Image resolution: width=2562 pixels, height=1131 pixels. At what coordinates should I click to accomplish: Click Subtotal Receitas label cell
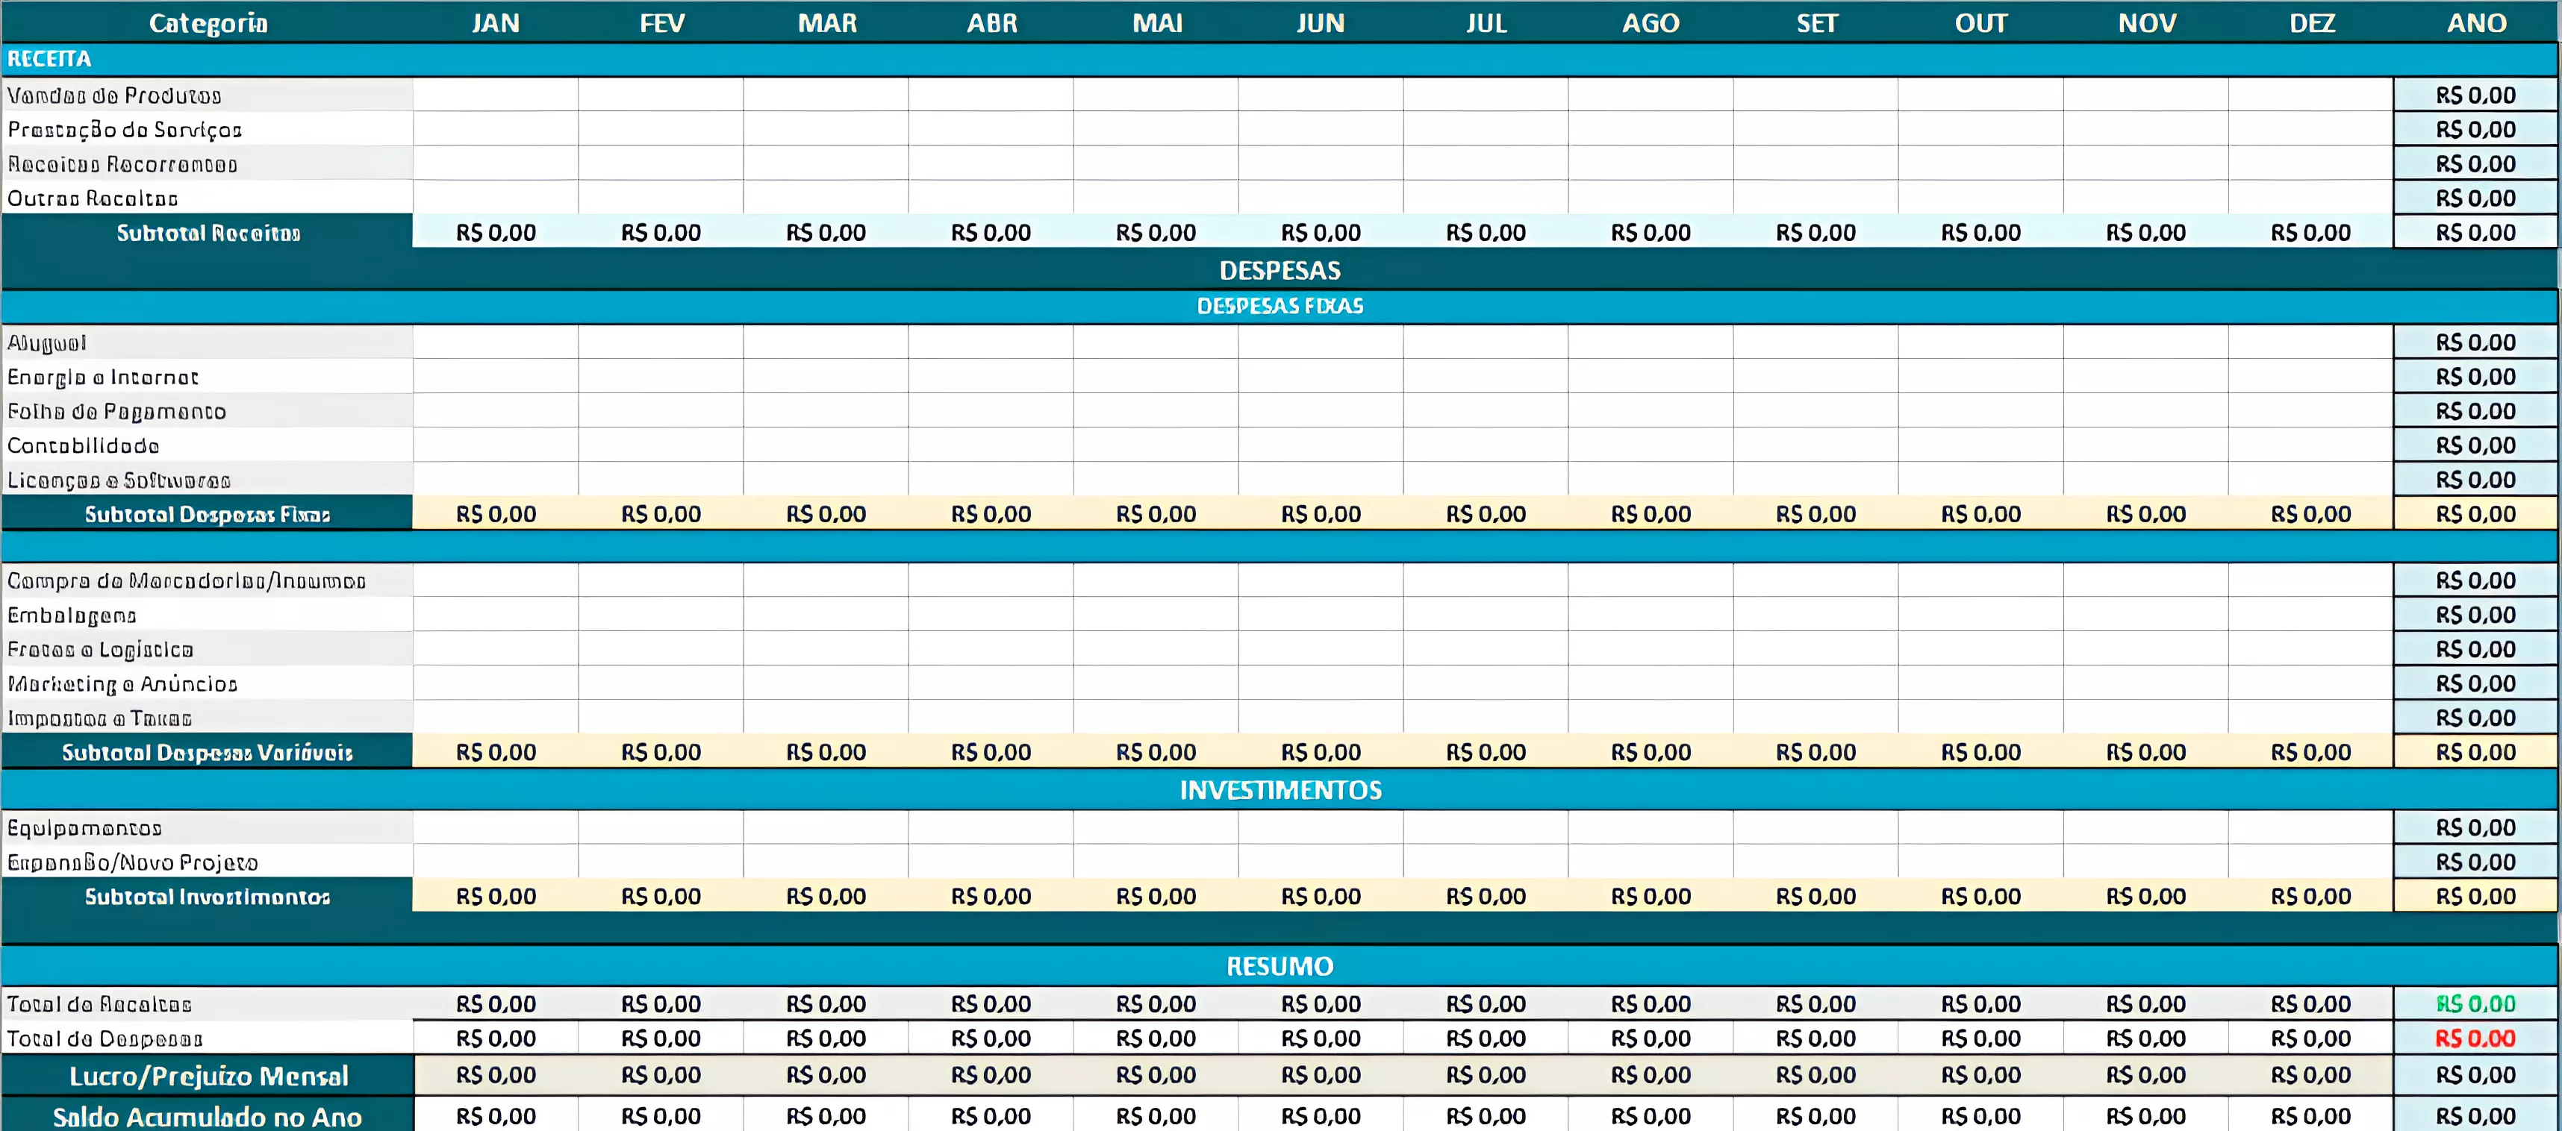tap(207, 233)
